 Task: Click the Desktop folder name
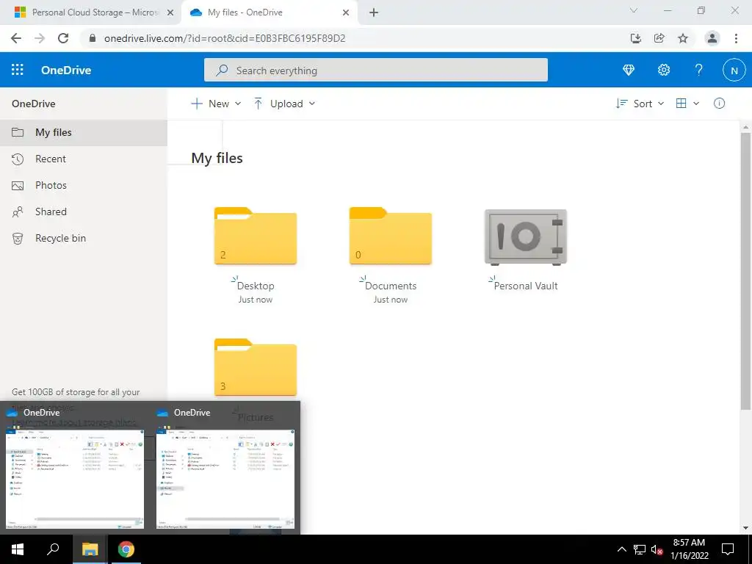256,286
